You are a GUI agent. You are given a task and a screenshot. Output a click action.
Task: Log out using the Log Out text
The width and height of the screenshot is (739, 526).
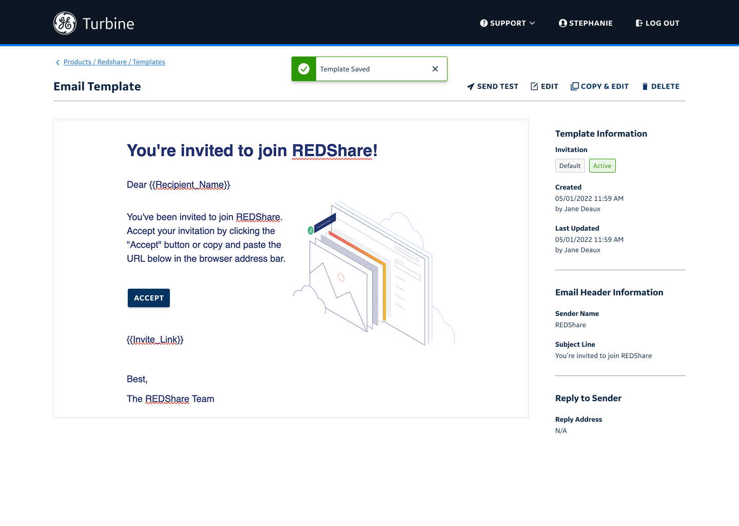[x=662, y=23]
